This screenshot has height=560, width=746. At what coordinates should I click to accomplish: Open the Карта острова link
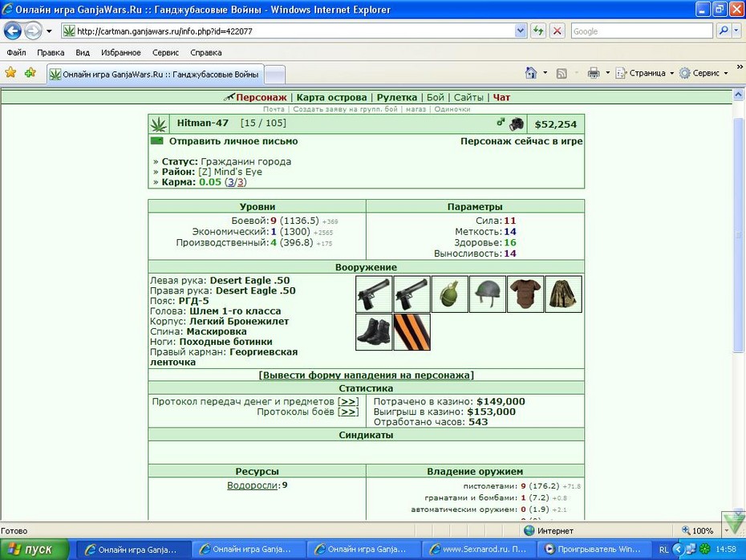tap(331, 97)
